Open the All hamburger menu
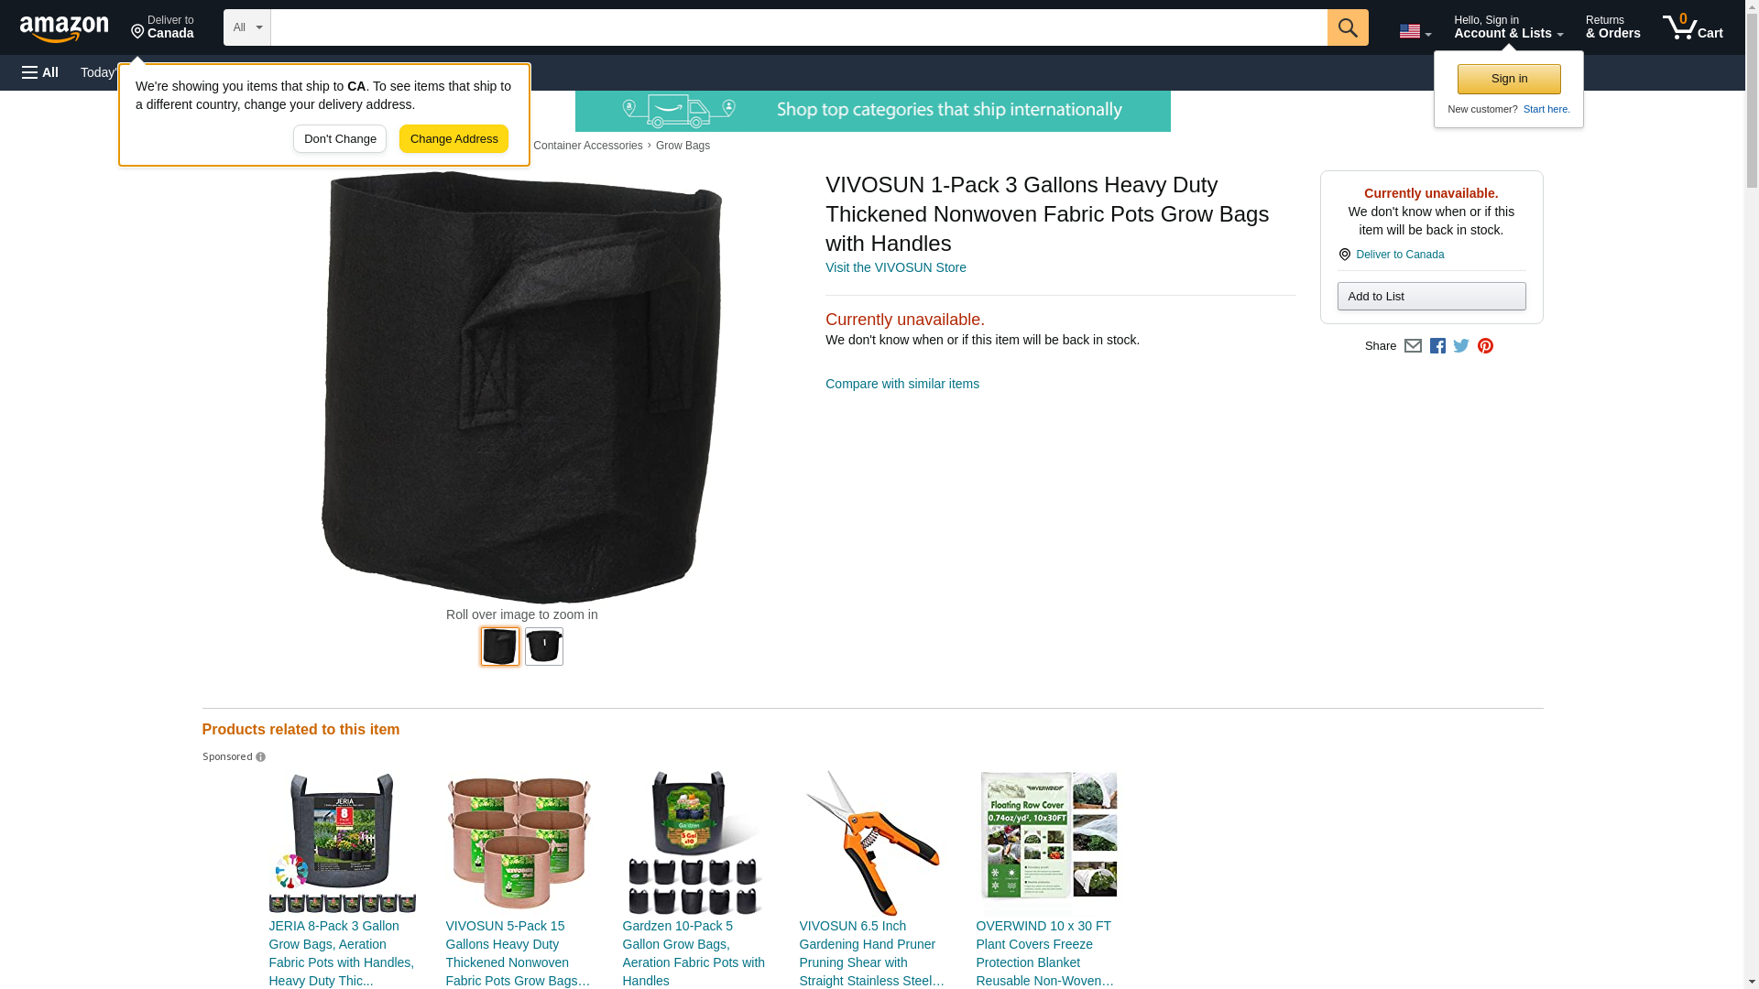1759x989 pixels. click(40, 72)
